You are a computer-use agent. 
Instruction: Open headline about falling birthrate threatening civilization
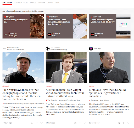[x=21, y=95]
